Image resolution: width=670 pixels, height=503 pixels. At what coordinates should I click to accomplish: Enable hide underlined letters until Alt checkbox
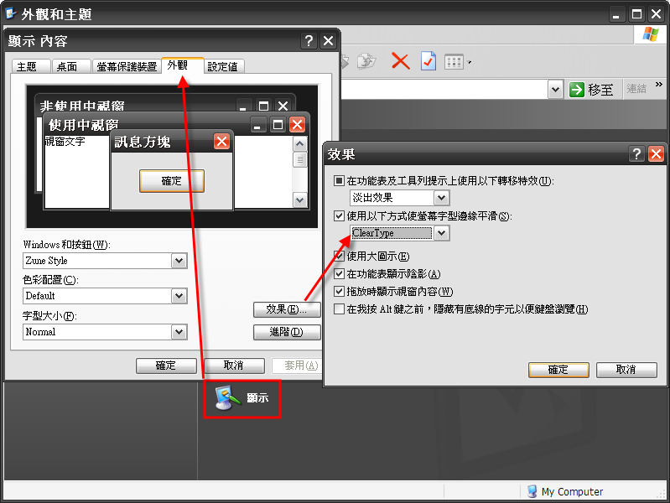339,309
